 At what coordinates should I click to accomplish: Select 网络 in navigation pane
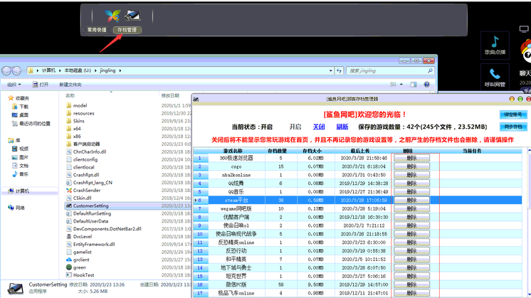point(20,208)
